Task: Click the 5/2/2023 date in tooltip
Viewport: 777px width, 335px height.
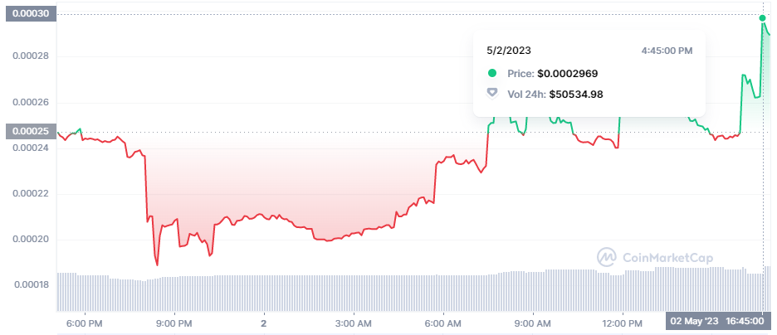Action: 509,51
